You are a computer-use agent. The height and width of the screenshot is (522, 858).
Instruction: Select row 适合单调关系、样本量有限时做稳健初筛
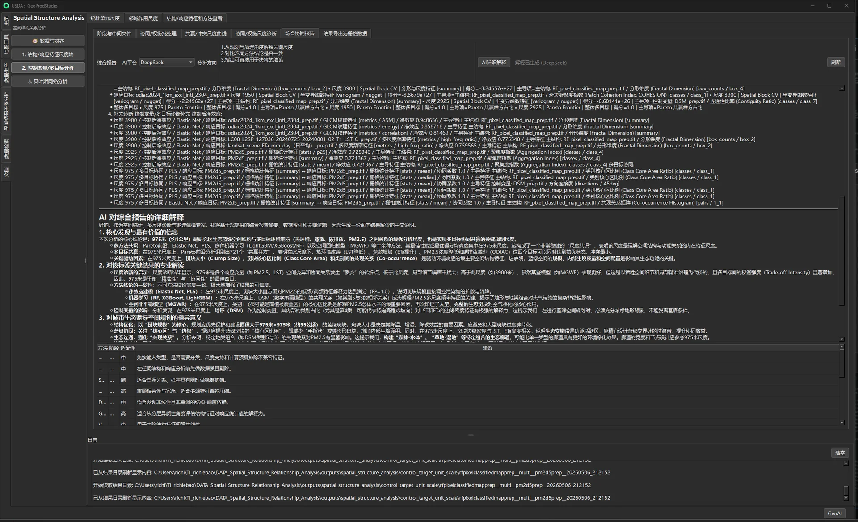point(468,380)
